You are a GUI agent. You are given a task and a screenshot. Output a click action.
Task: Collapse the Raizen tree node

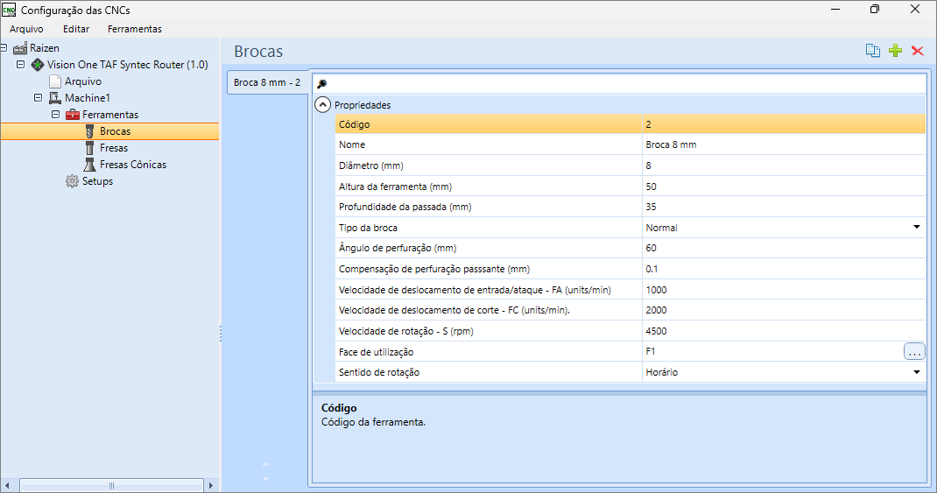[3, 47]
